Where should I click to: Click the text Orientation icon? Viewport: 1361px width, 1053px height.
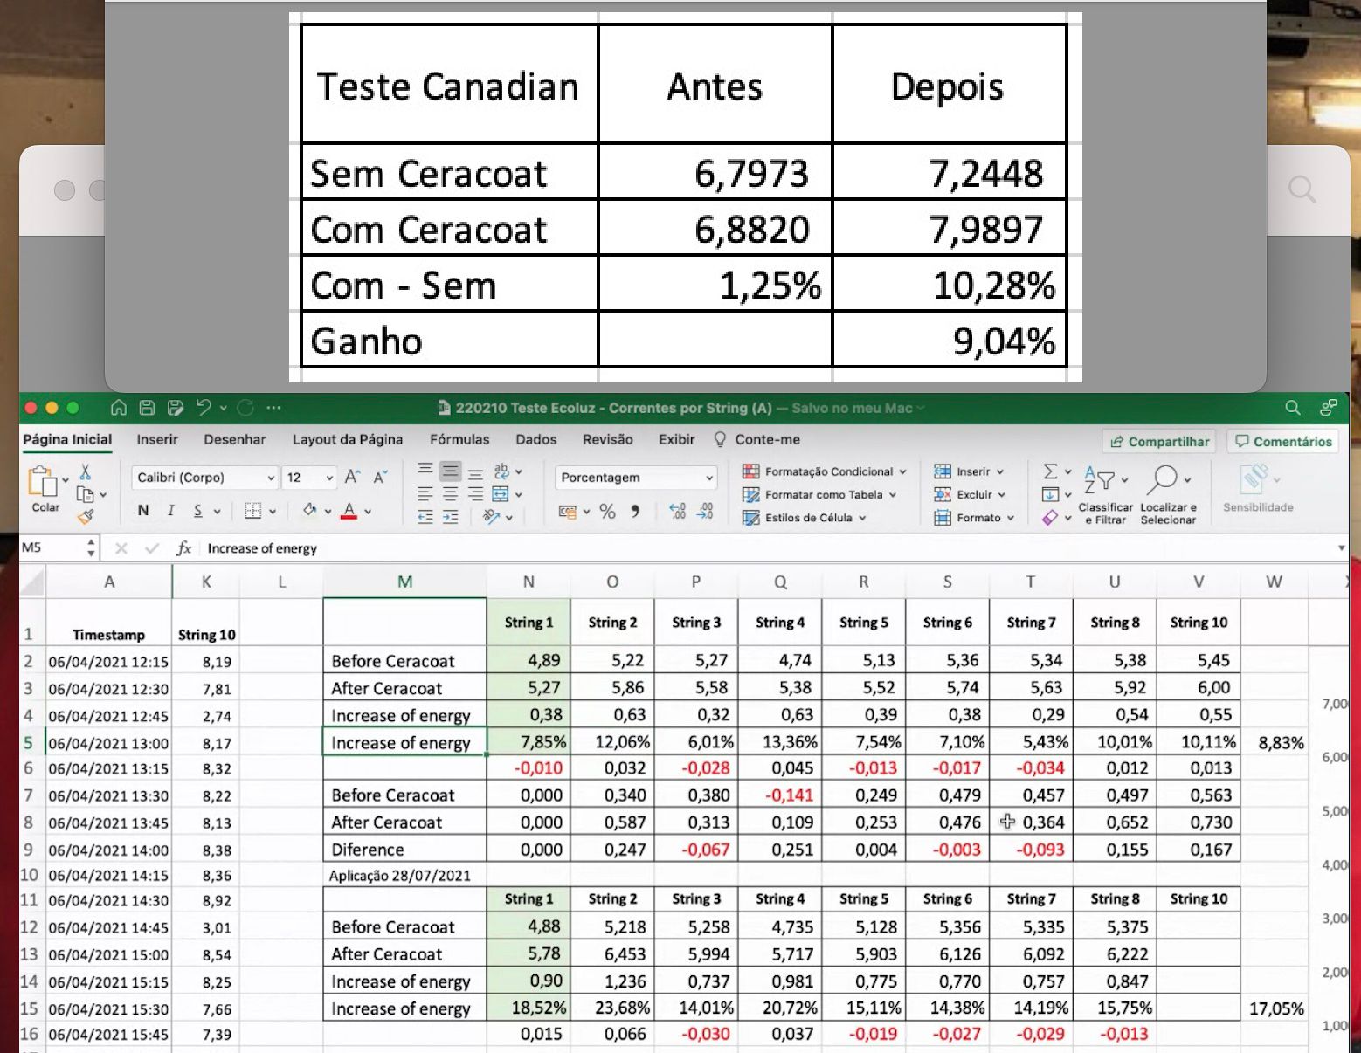pyautogui.click(x=492, y=517)
